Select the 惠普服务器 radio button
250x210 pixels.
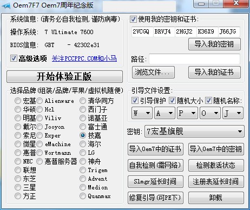(x=40, y=161)
